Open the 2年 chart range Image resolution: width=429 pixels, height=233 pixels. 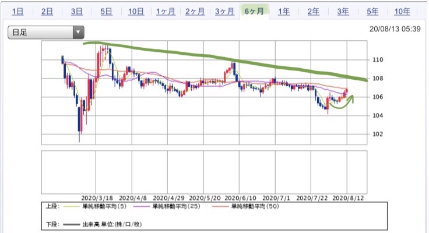pyautogui.click(x=313, y=12)
